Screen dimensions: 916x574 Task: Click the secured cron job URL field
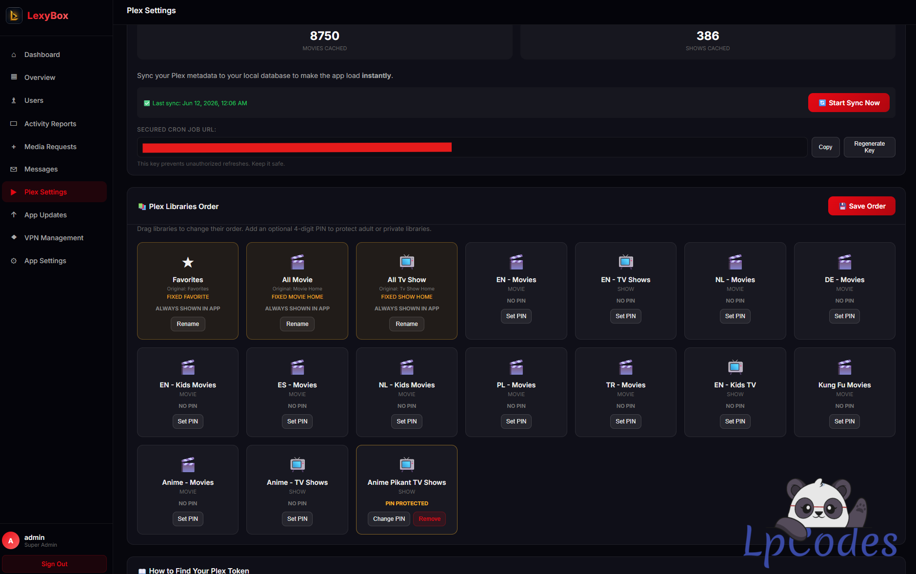472,147
